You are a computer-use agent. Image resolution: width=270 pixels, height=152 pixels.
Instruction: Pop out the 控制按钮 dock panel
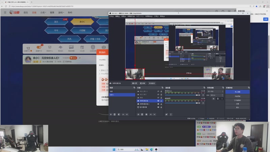249,88
